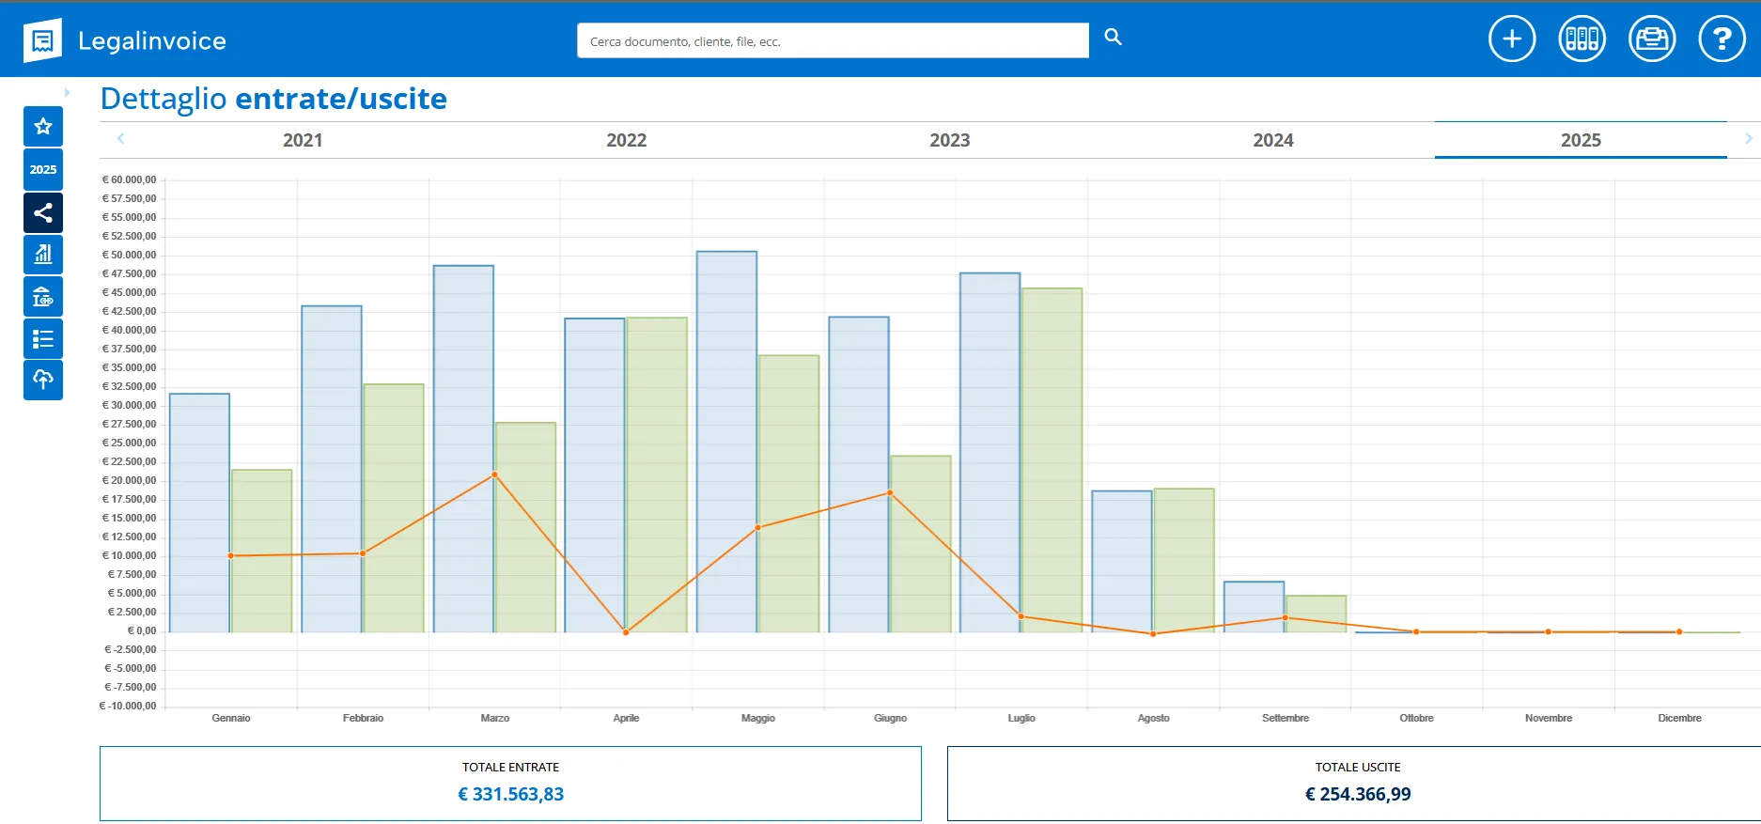Screen dimensions: 1761x824
Task: Go to next years with right chevron
Action: click(x=1748, y=139)
